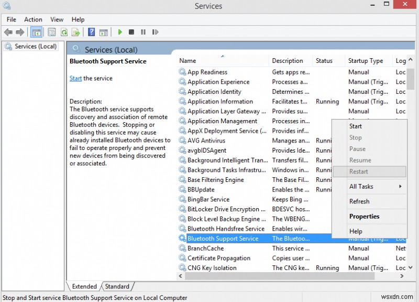Show the forward navigation arrow action

tap(21, 32)
